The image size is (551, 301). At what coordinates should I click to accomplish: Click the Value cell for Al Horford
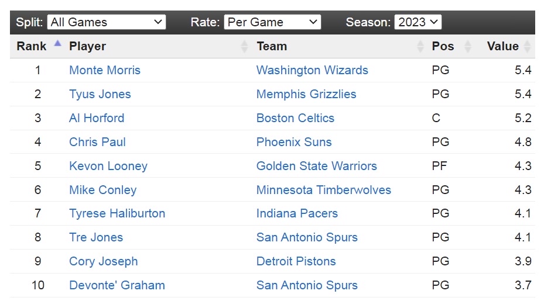(x=523, y=118)
